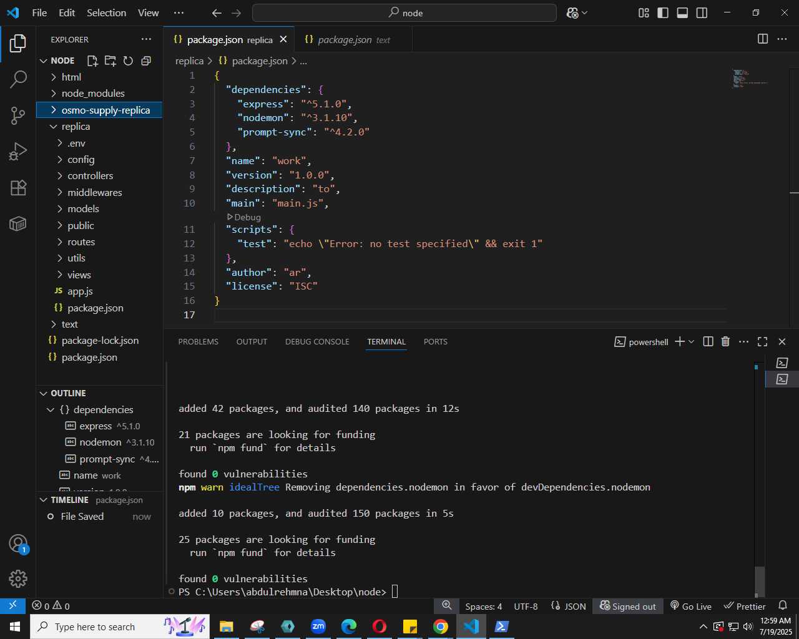Customize layout from the title bar
Viewport: 799px width, 639px height.
coord(644,12)
